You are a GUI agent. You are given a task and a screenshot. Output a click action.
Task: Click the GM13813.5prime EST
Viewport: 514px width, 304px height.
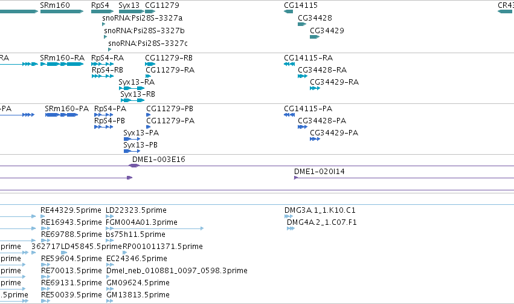click(x=110, y=301)
